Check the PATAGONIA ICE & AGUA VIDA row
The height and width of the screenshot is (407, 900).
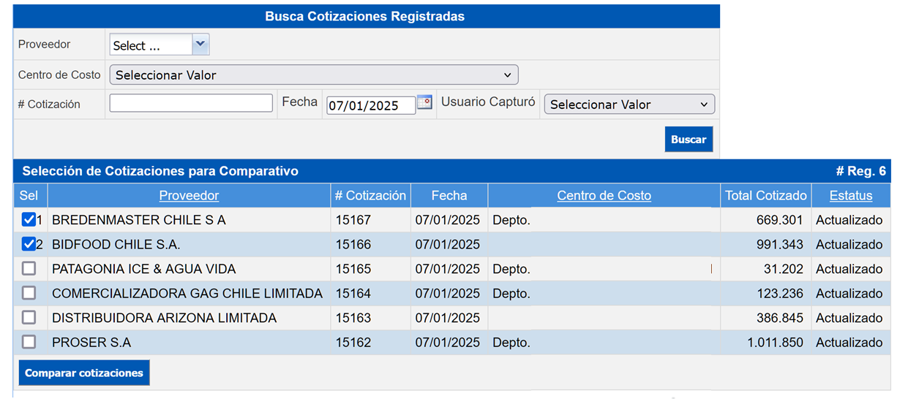pyautogui.click(x=29, y=269)
